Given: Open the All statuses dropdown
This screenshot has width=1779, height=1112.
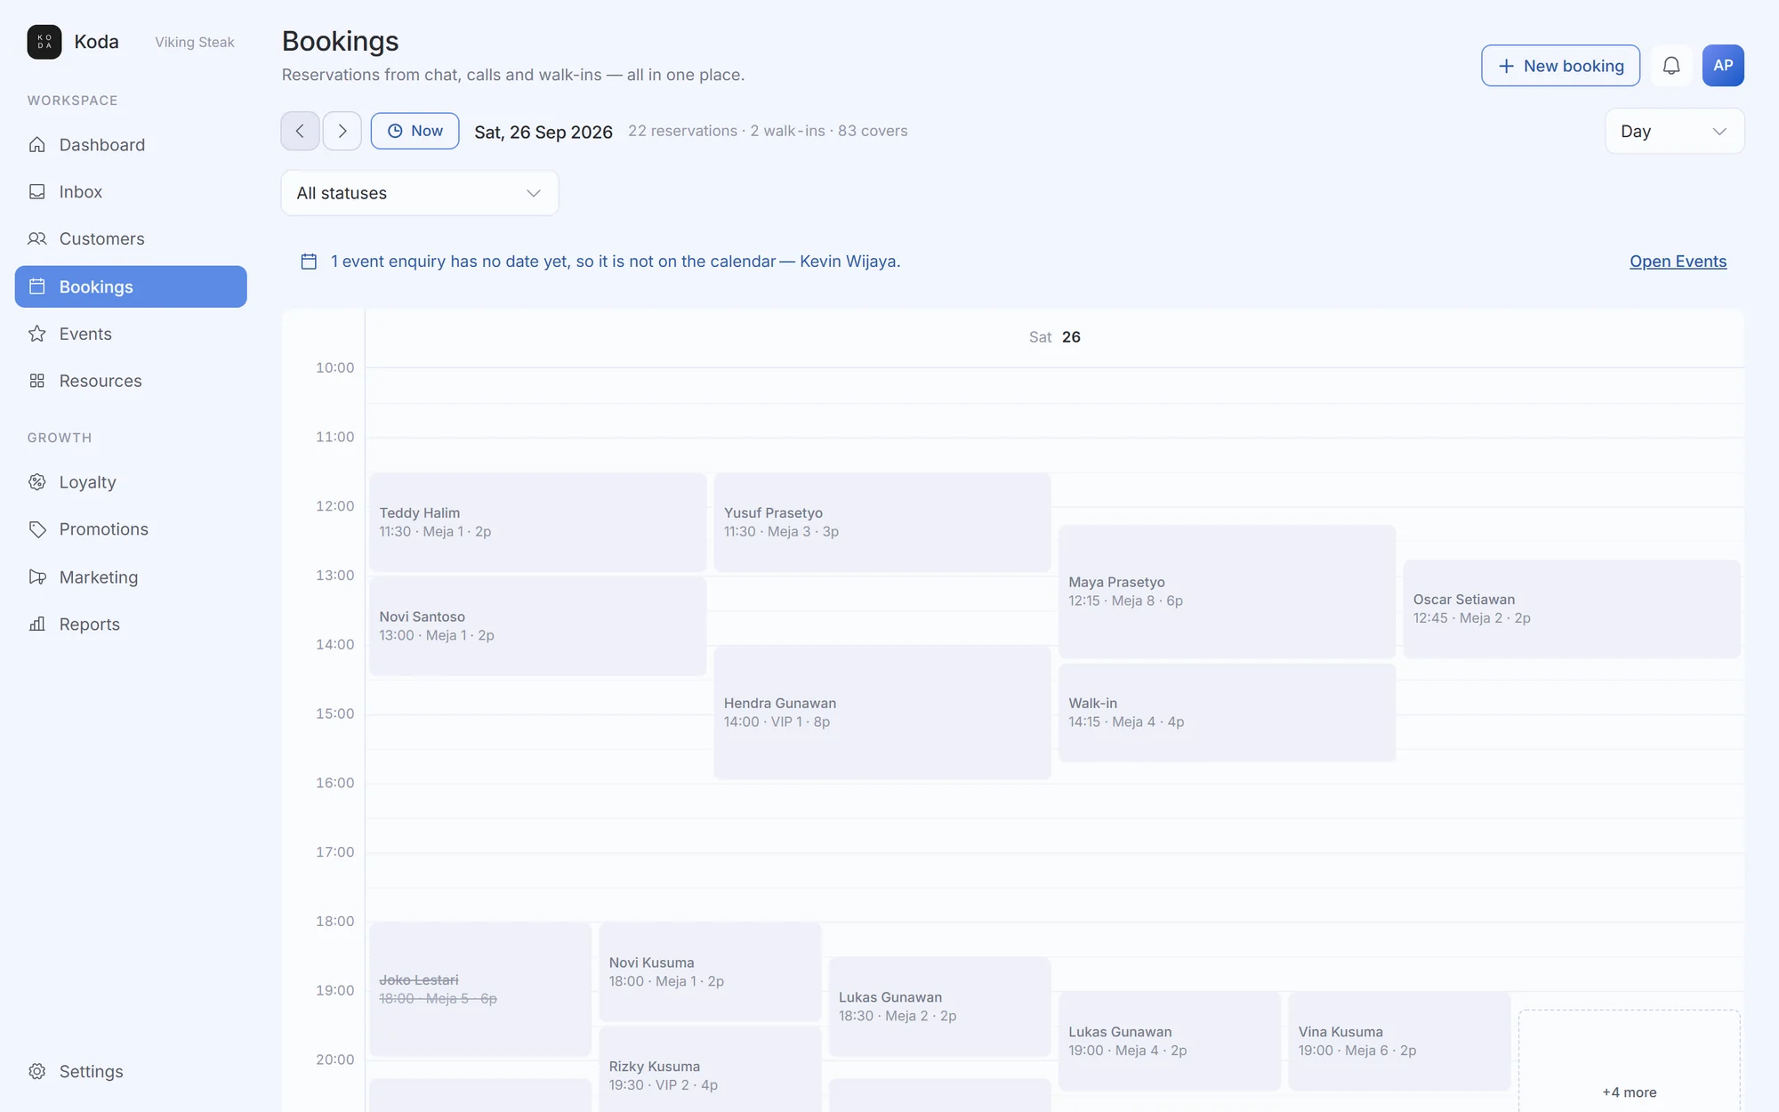Looking at the screenshot, I should point(420,193).
